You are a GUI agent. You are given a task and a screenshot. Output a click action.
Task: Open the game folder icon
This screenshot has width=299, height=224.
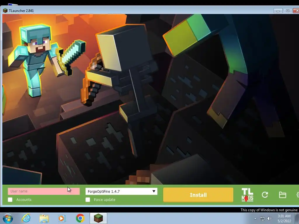coord(282,195)
